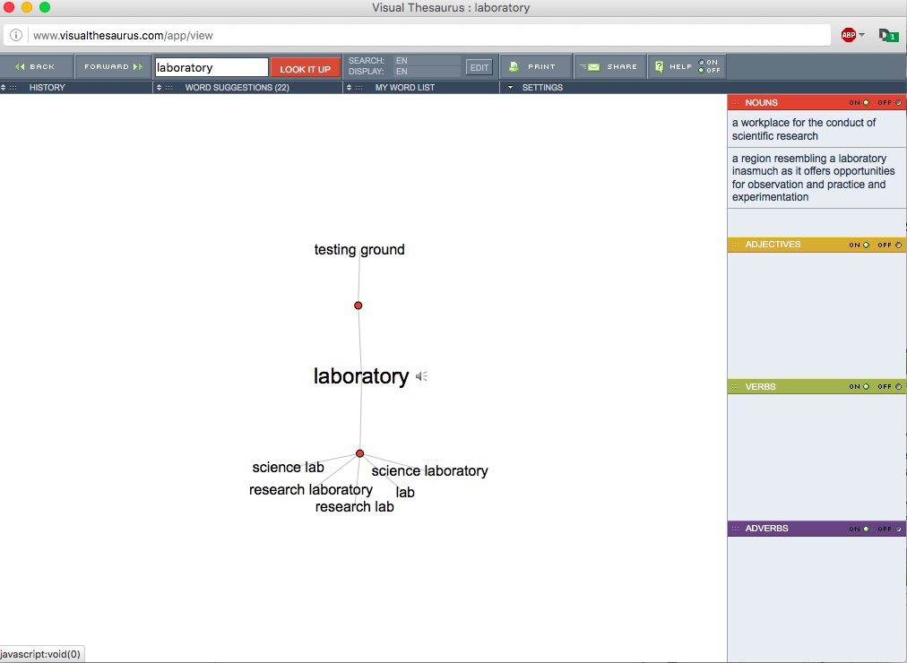Click the ADVERBS panel header label
907x663 pixels.
point(766,529)
